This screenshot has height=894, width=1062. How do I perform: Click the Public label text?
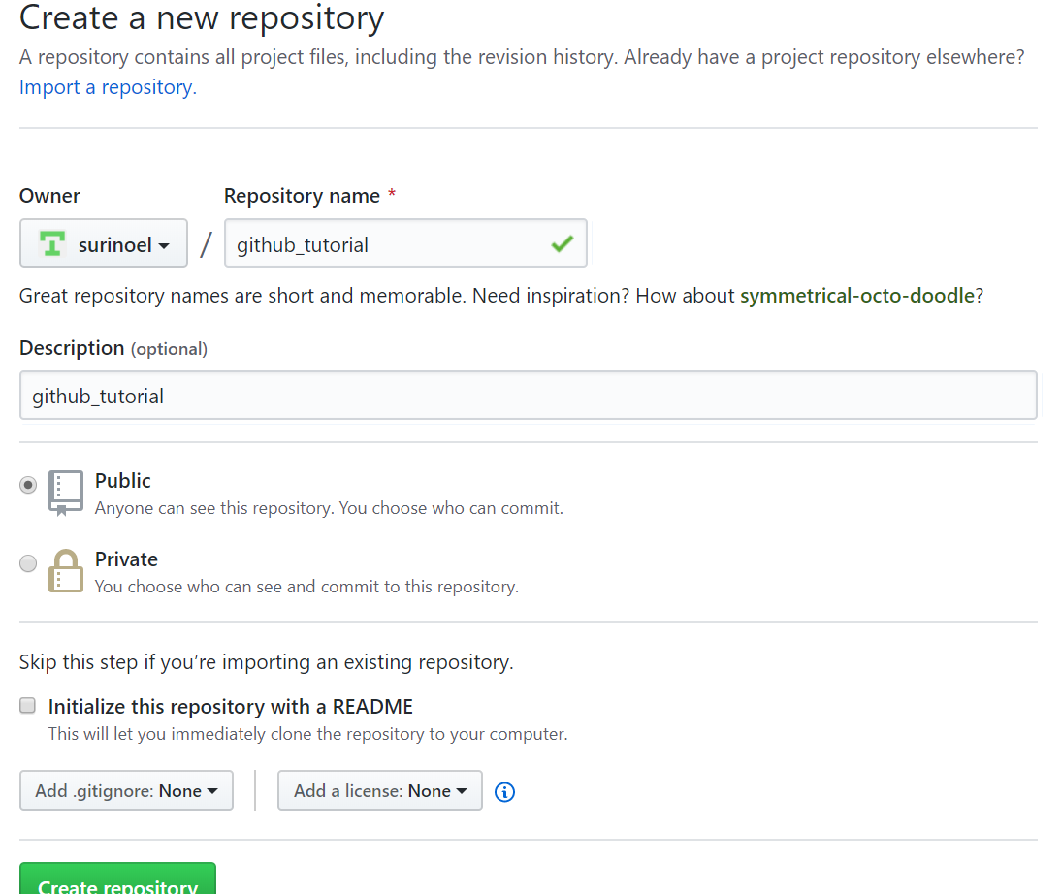click(x=122, y=481)
